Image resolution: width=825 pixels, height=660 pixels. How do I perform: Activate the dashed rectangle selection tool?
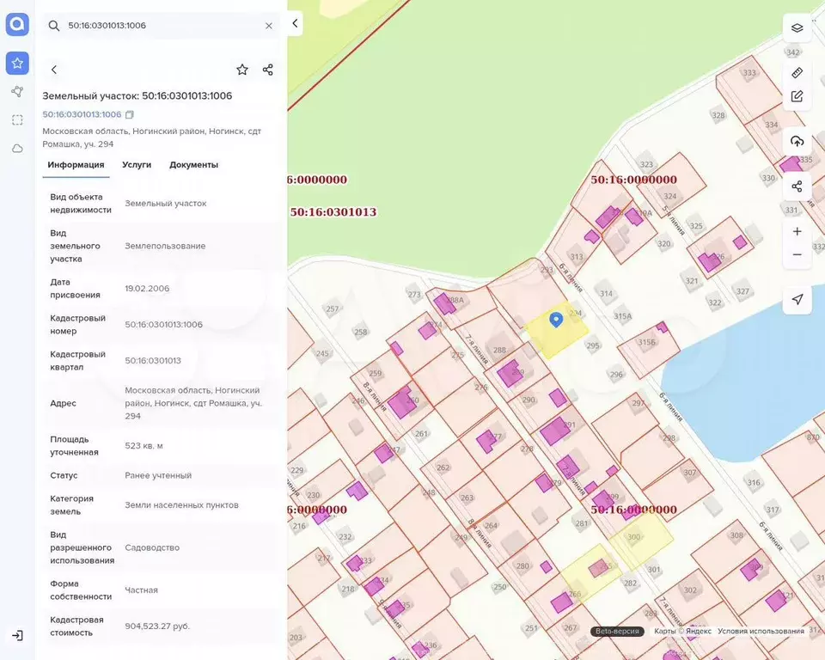click(x=17, y=120)
